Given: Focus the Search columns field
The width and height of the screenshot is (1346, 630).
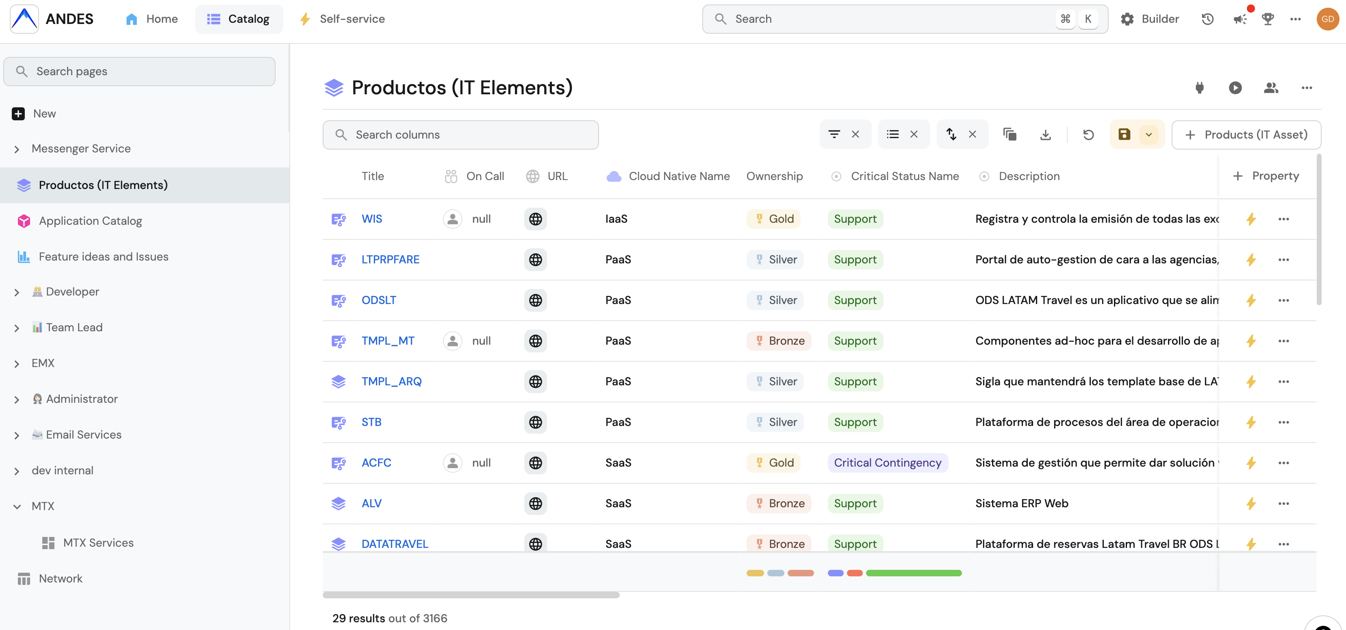Looking at the screenshot, I should (x=460, y=135).
